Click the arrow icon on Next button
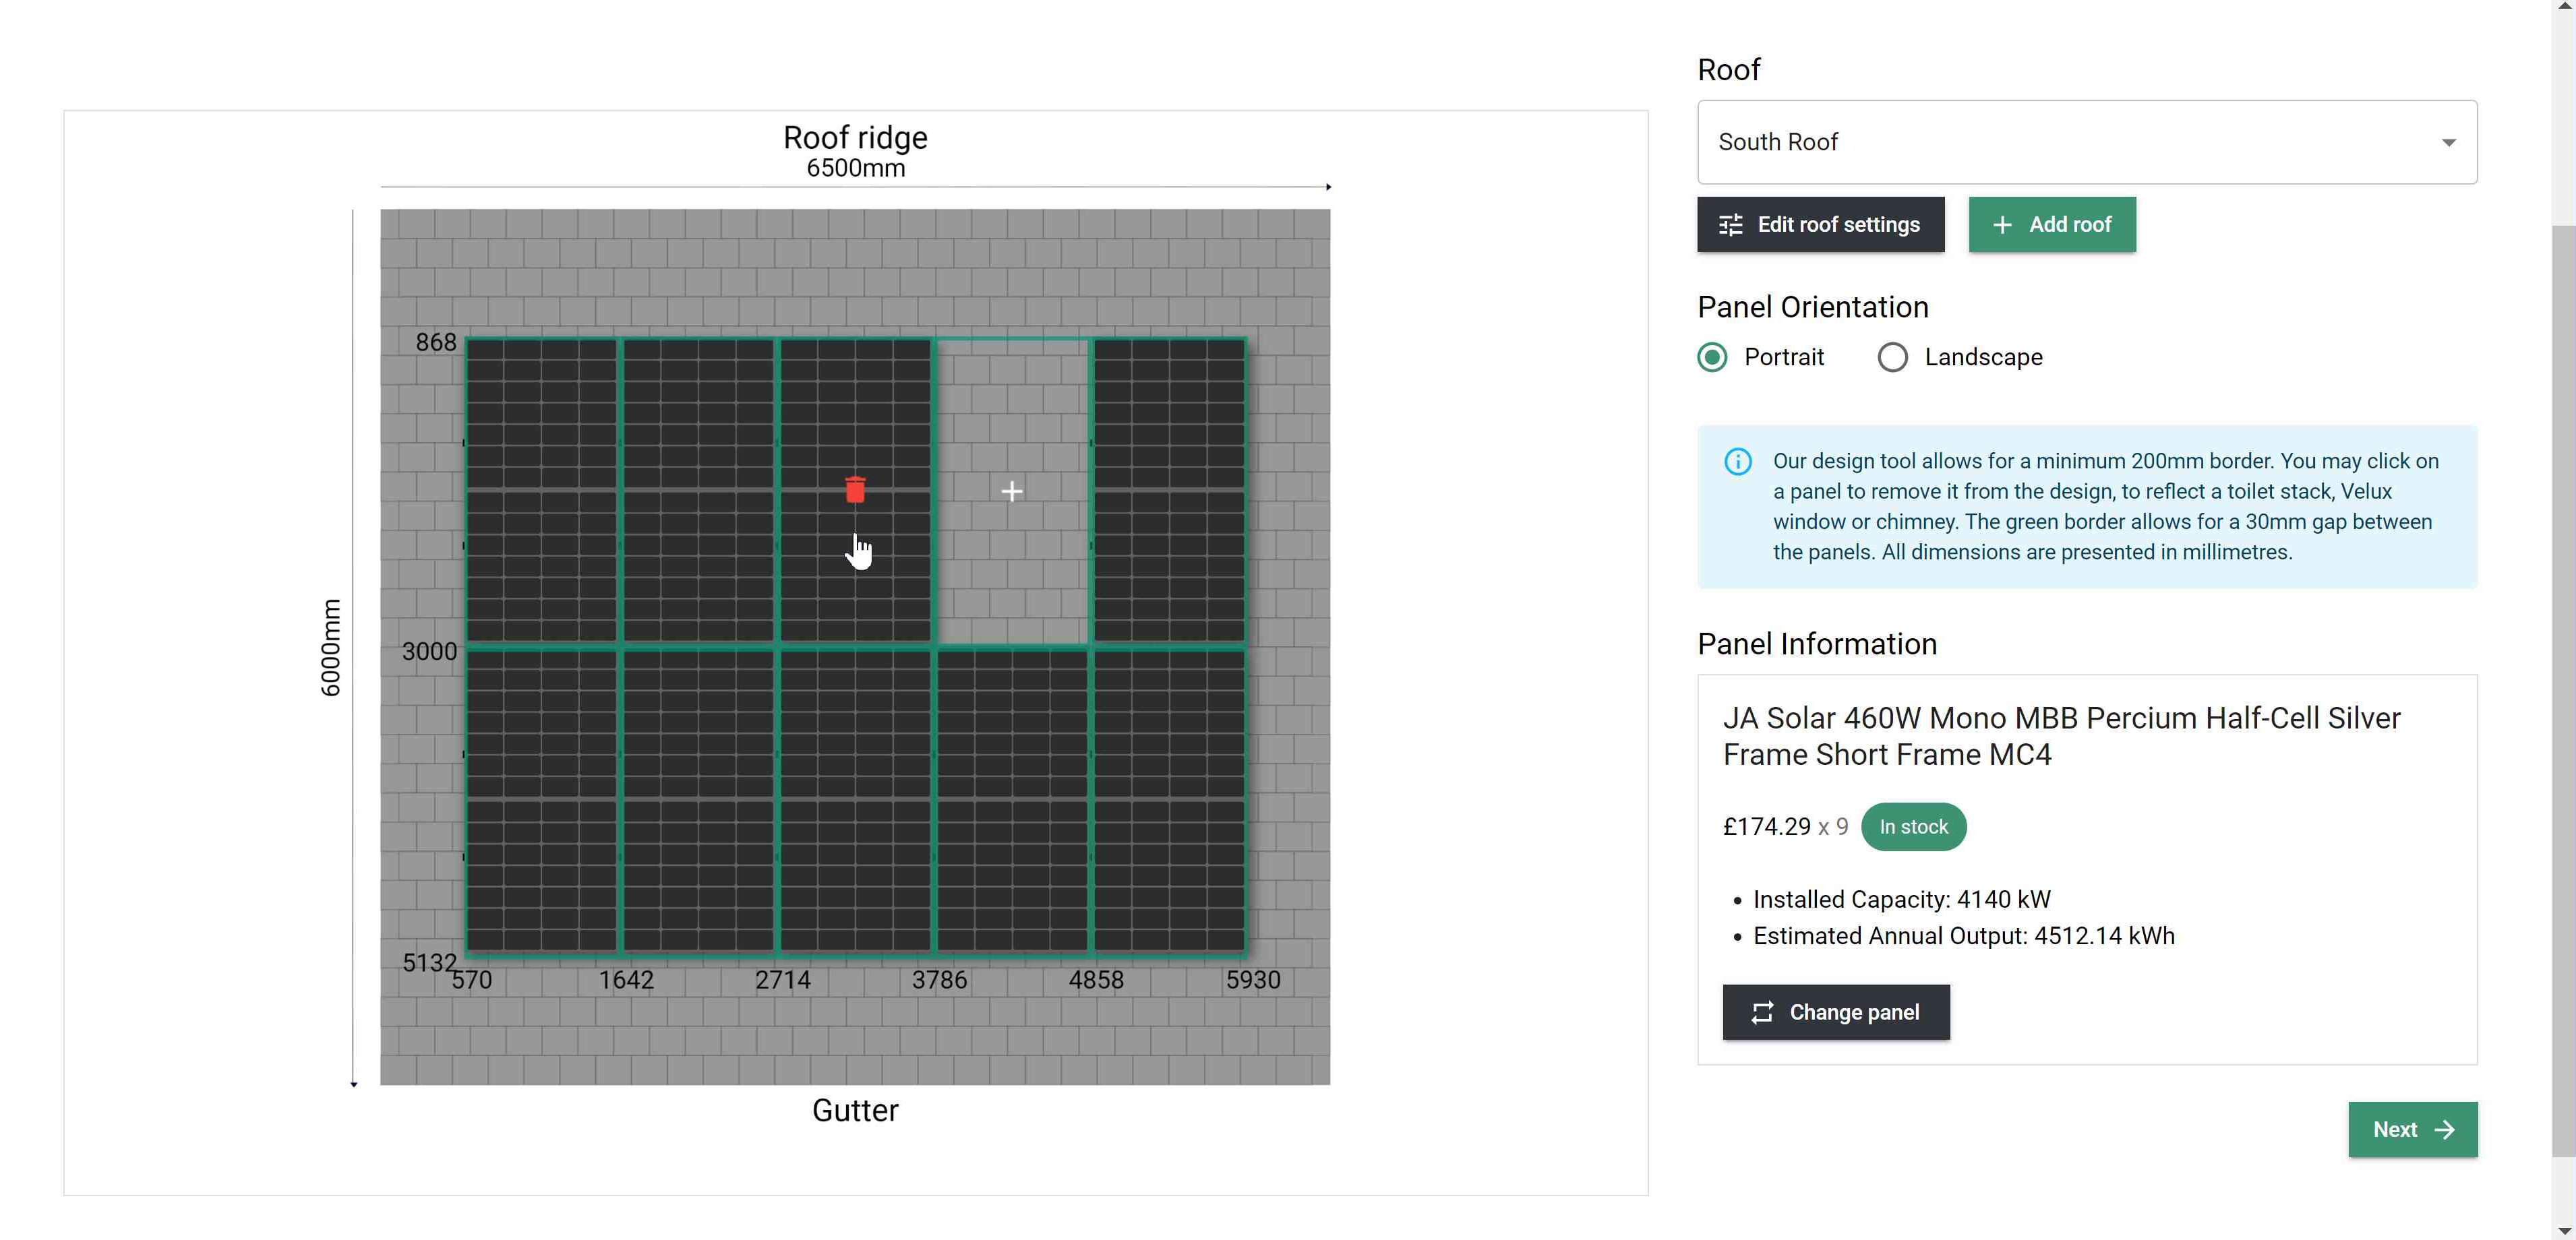Image resolution: width=2576 pixels, height=1240 pixels. (2445, 1129)
